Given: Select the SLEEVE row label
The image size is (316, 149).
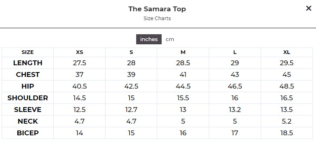Looking at the screenshot, I should click(x=27, y=110).
